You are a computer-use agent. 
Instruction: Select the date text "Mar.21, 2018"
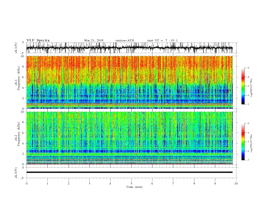coord(94,40)
